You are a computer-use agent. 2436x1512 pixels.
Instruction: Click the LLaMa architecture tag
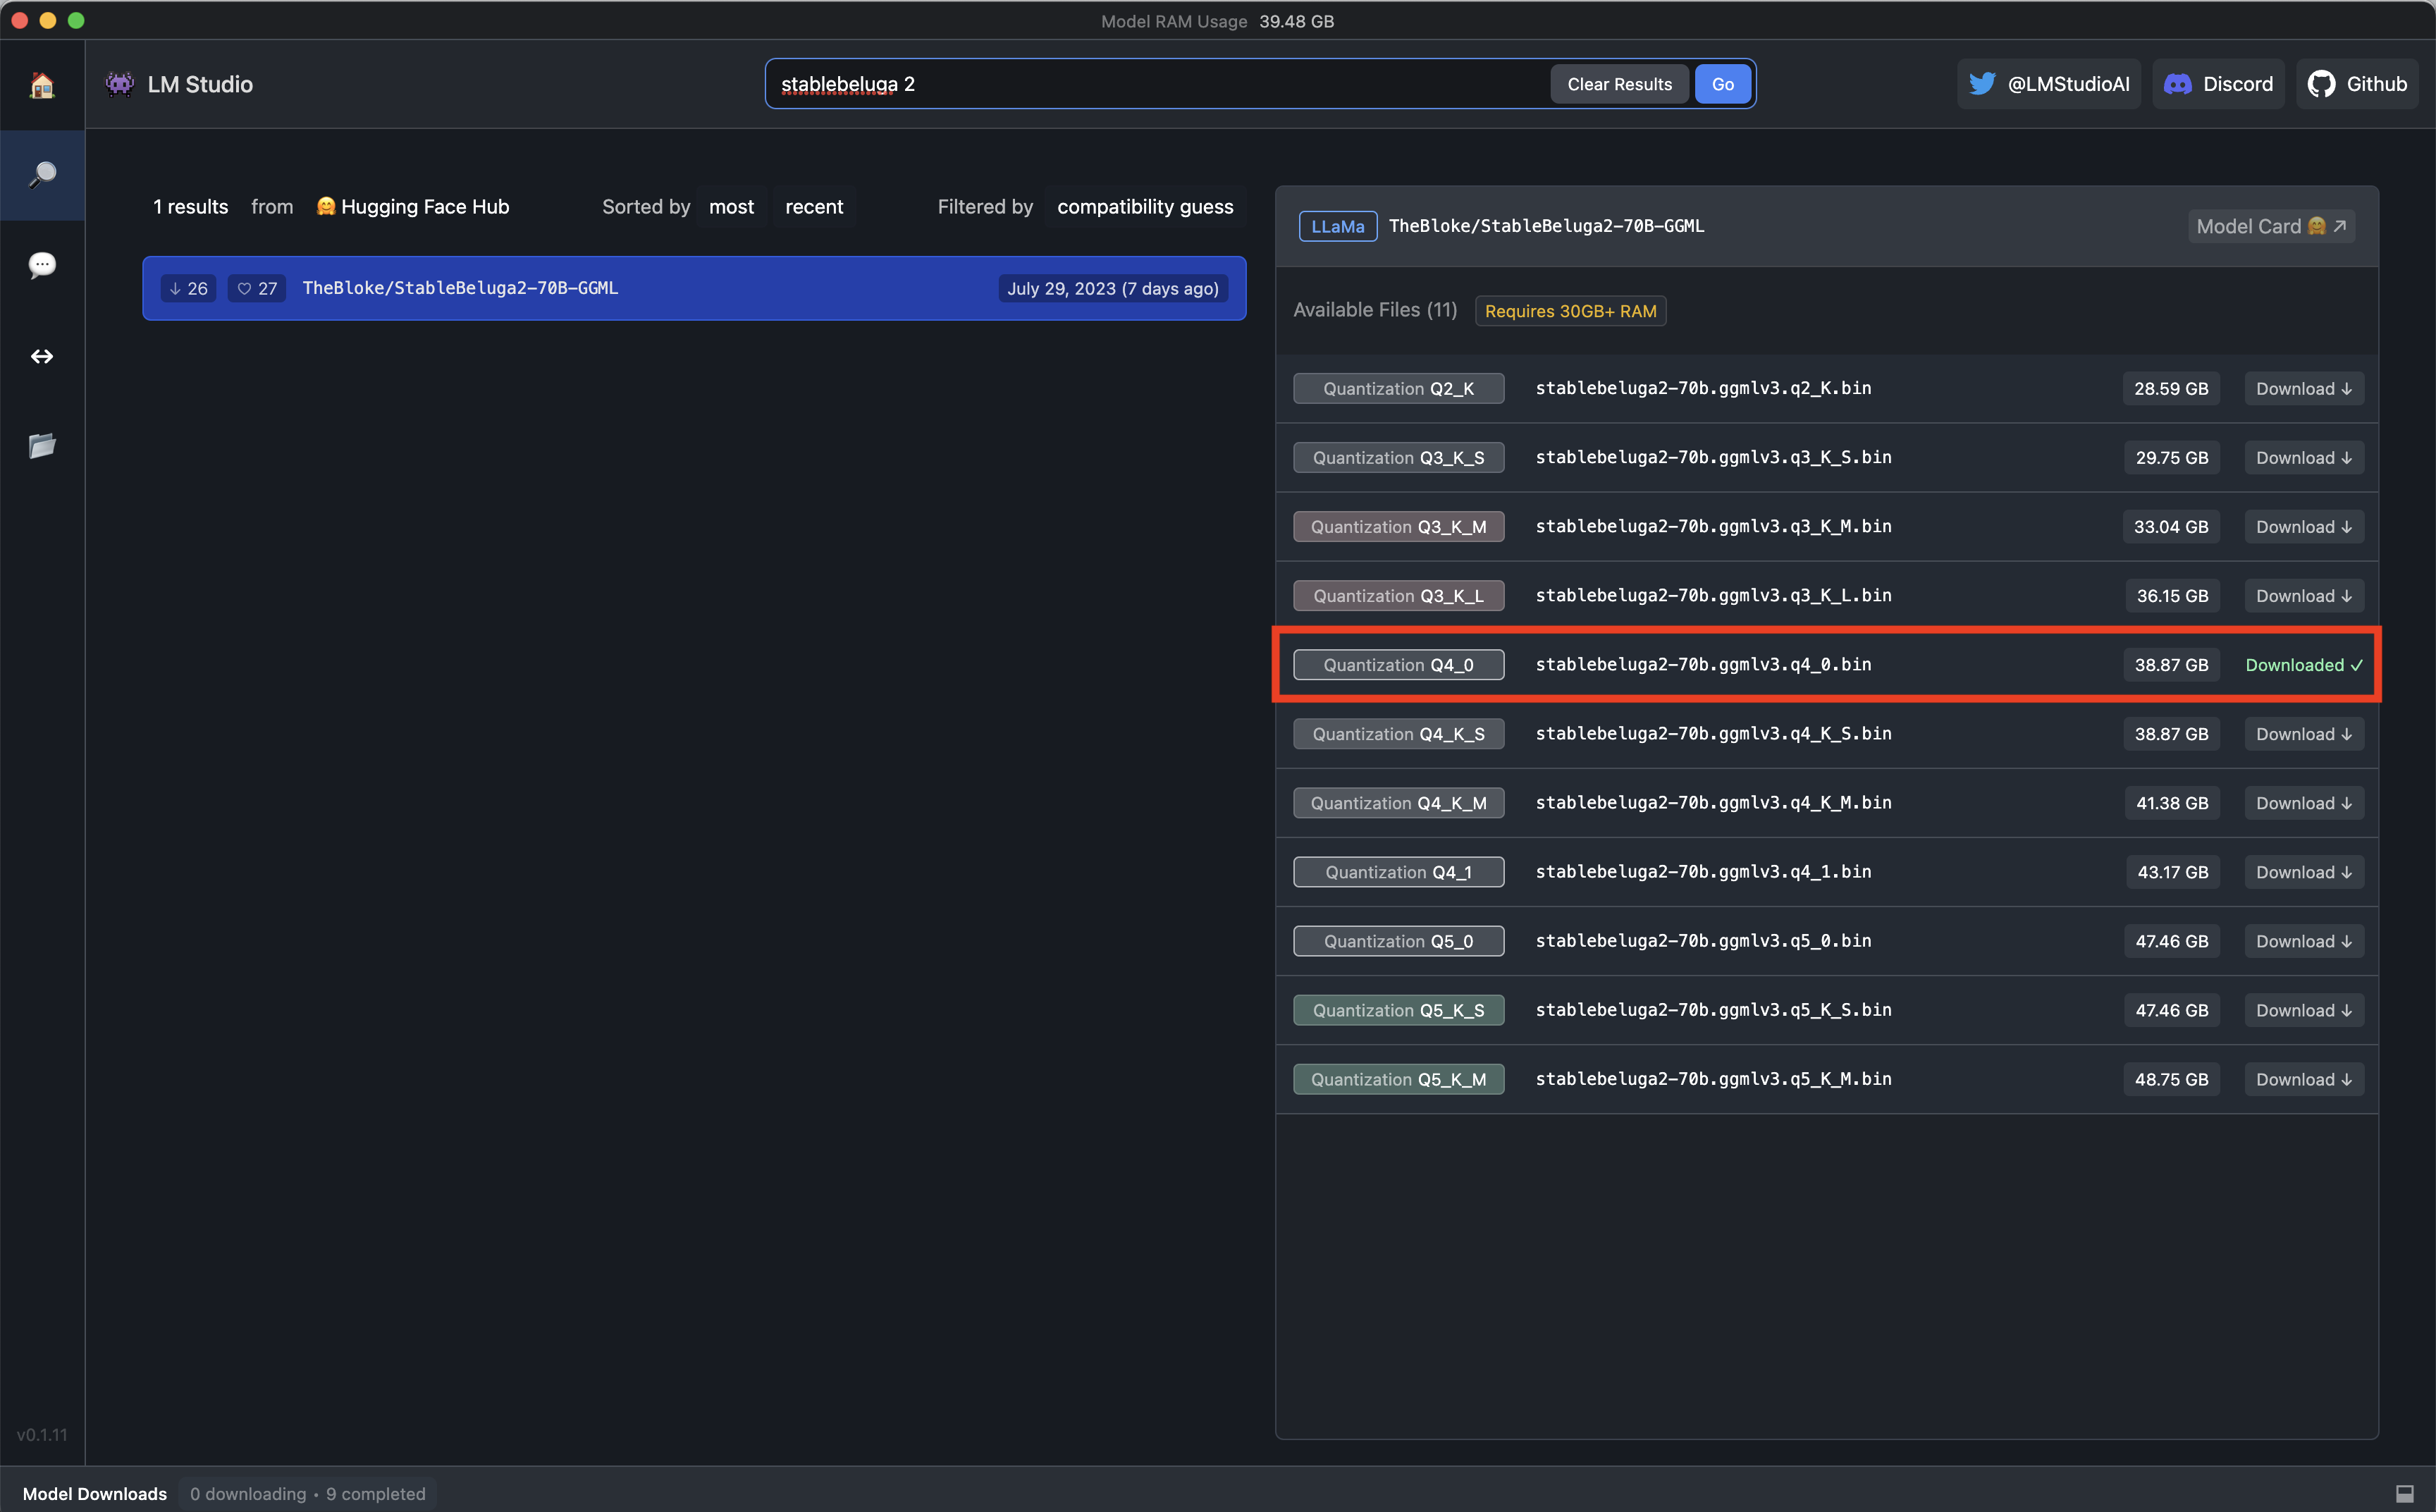point(1337,226)
